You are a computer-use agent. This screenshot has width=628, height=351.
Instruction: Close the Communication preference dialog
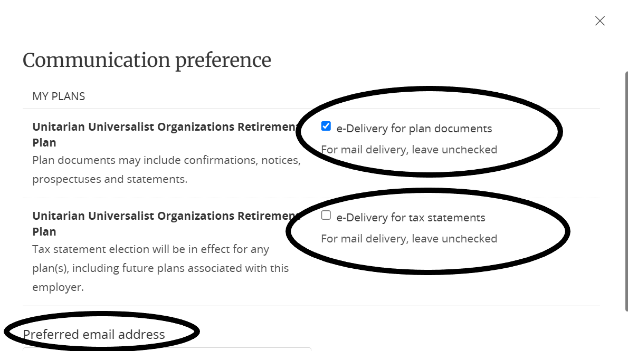point(600,21)
